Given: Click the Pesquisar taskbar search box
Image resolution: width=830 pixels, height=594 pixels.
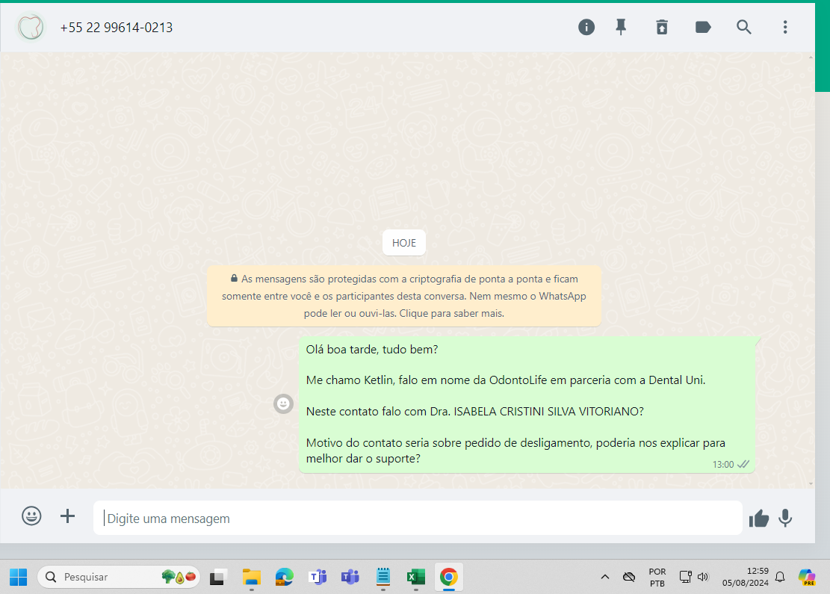Looking at the screenshot, I should point(119,577).
